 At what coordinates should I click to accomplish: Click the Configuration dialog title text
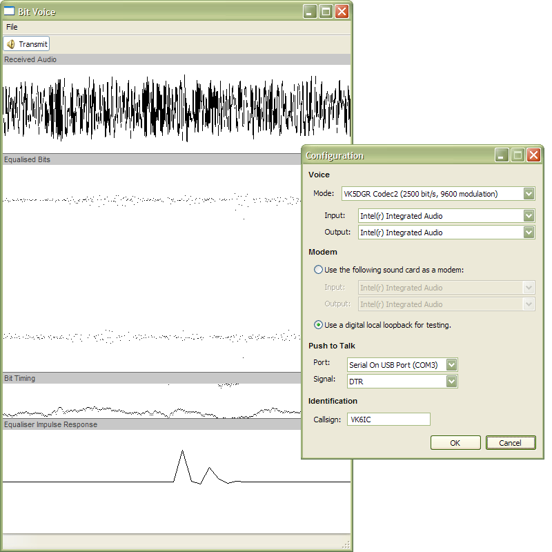click(335, 156)
